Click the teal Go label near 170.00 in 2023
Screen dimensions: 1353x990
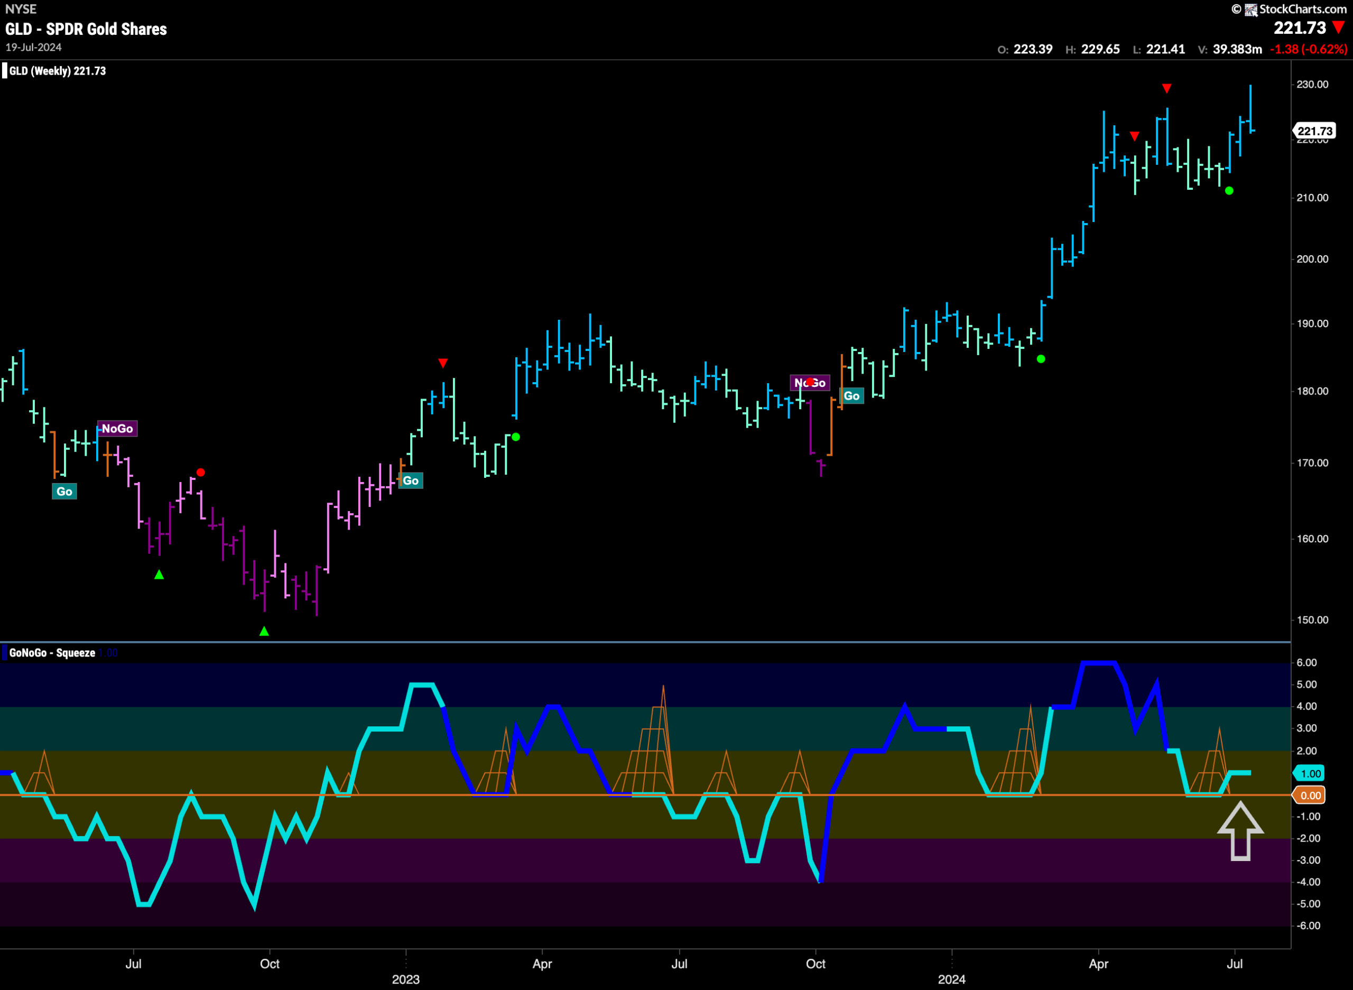411,480
